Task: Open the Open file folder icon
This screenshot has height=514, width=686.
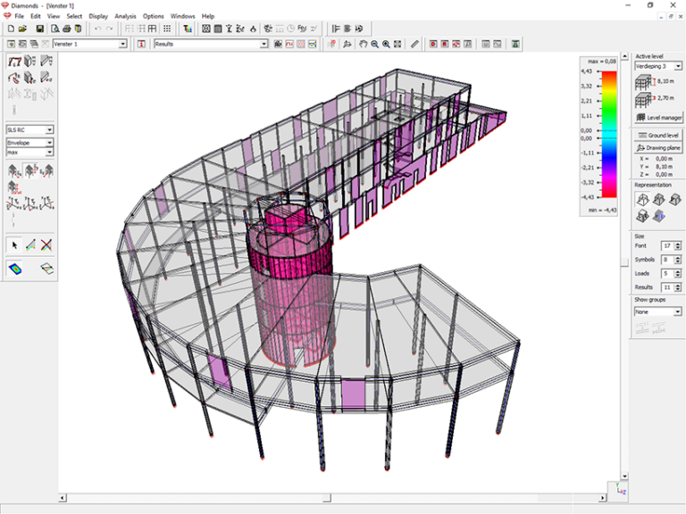Action: 23,29
